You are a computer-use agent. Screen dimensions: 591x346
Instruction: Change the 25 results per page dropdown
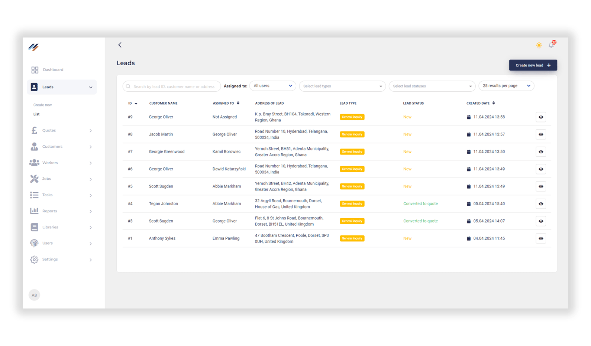coord(506,86)
